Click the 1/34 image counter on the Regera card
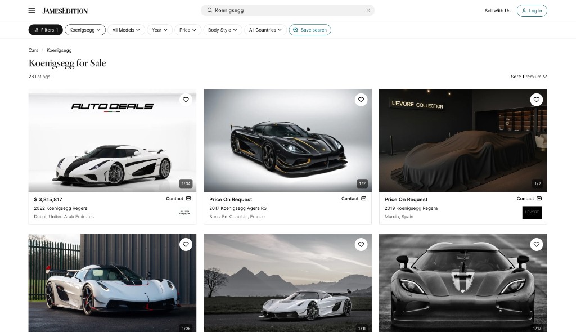This screenshot has width=576, height=332. 186,183
